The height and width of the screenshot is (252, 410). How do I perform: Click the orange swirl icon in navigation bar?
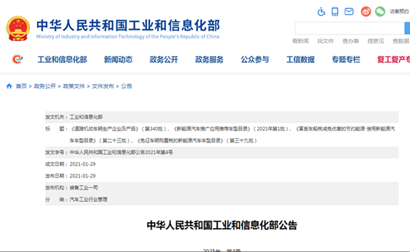click(17, 59)
